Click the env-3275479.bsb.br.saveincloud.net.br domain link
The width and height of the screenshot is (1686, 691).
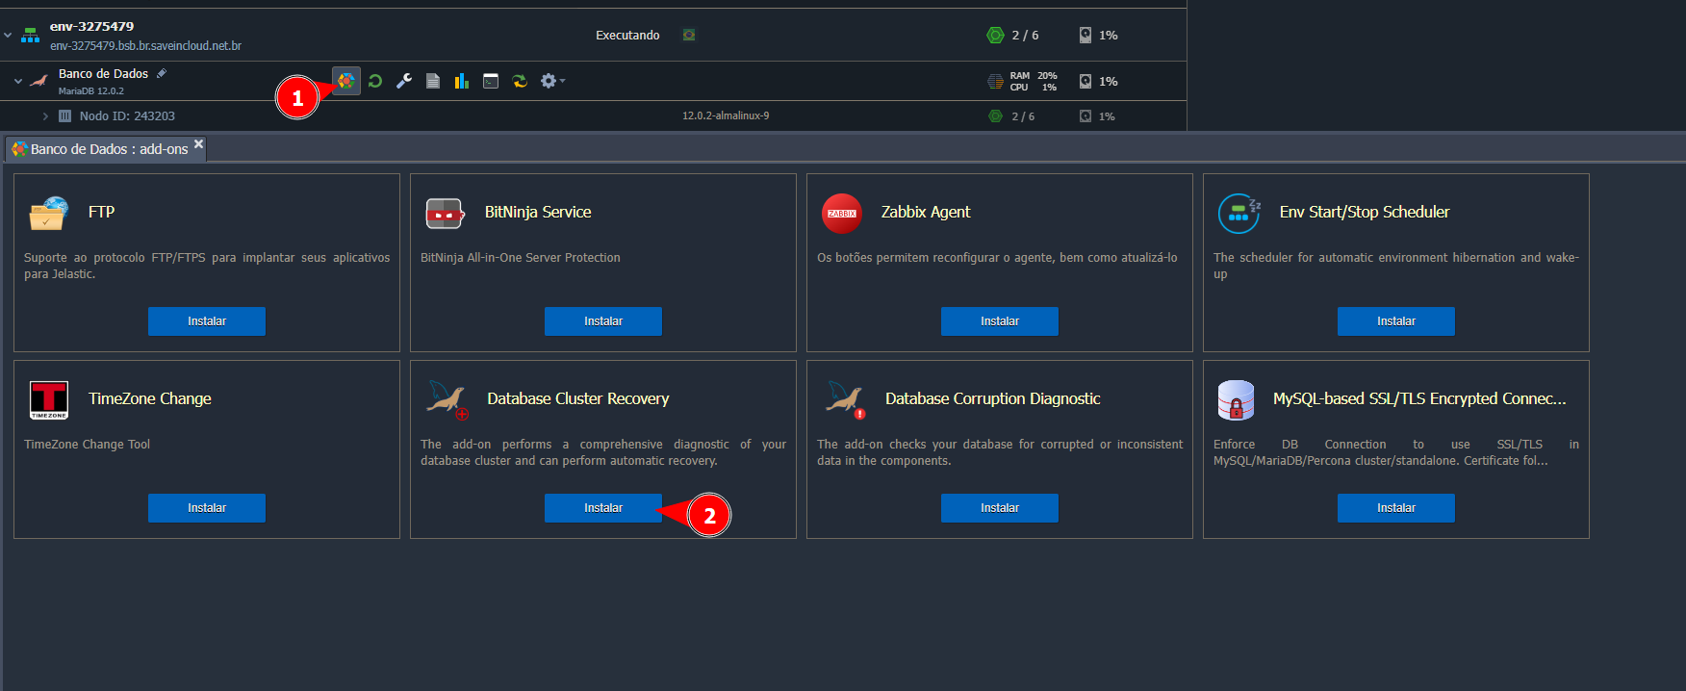coord(145,46)
